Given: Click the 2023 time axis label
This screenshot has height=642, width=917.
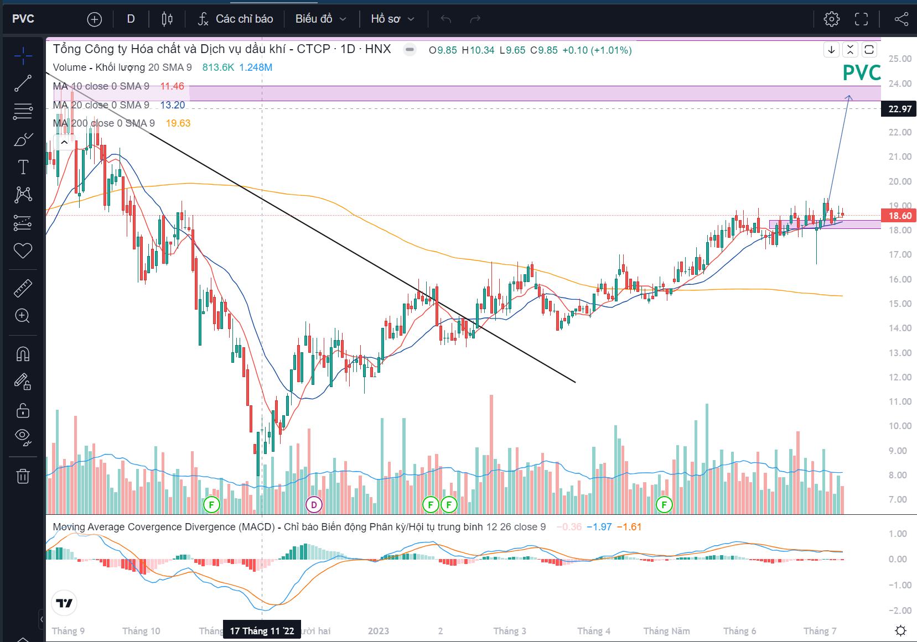Looking at the screenshot, I should coord(379,631).
